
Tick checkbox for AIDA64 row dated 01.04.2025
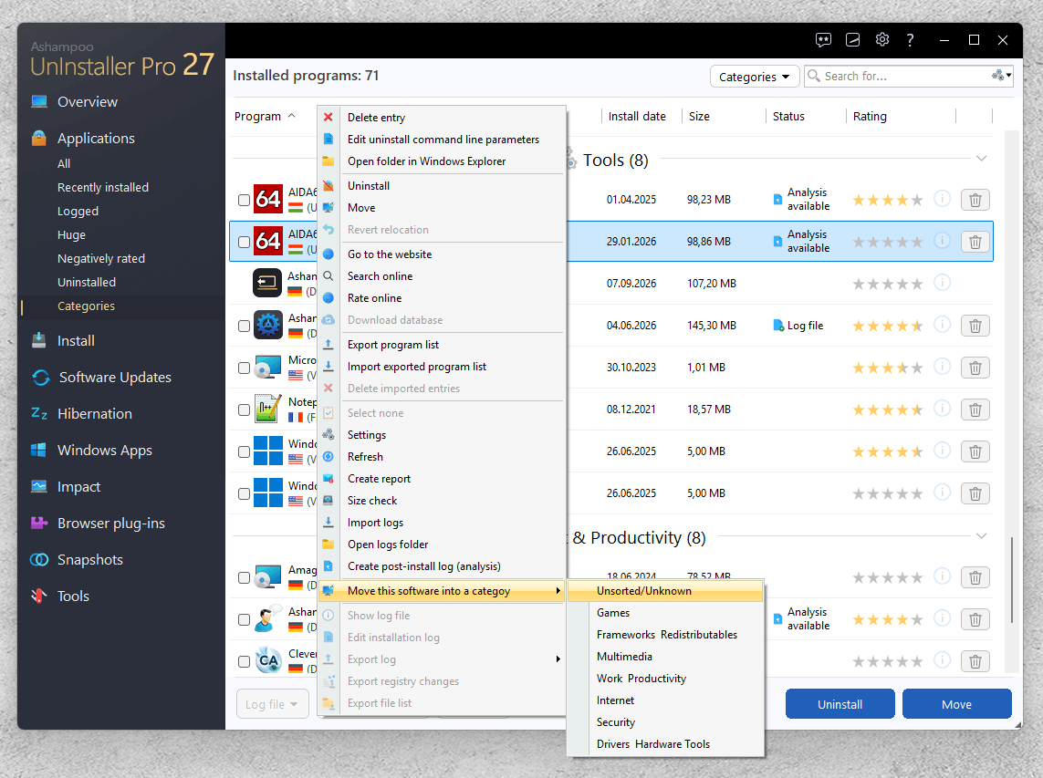pos(245,200)
